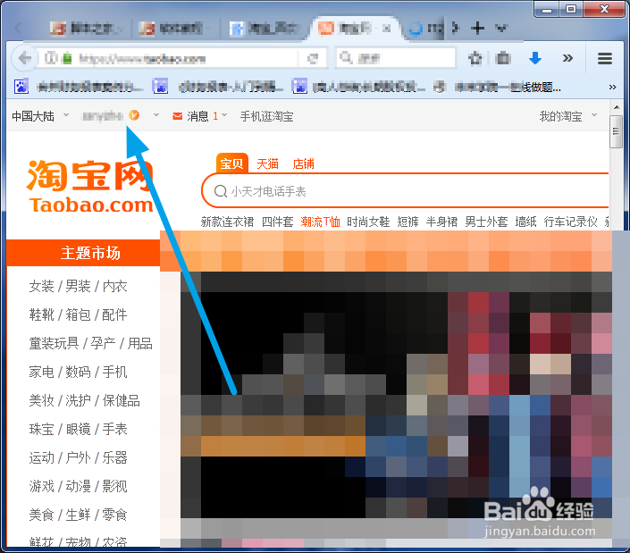Click the bookmark star icon
Image resolution: width=630 pixels, height=553 pixels.
click(x=475, y=59)
